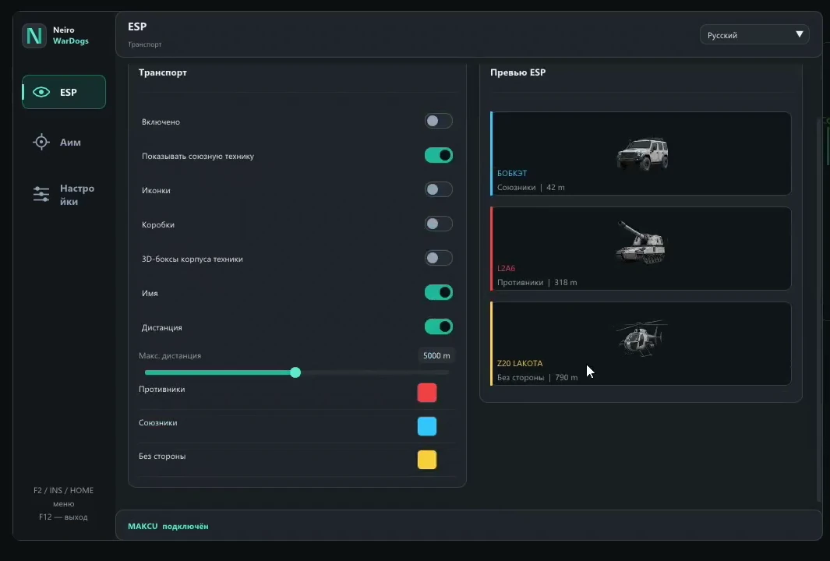This screenshot has width=830, height=561.
Task: Click the Neiro N logo icon
Action: 34,36
